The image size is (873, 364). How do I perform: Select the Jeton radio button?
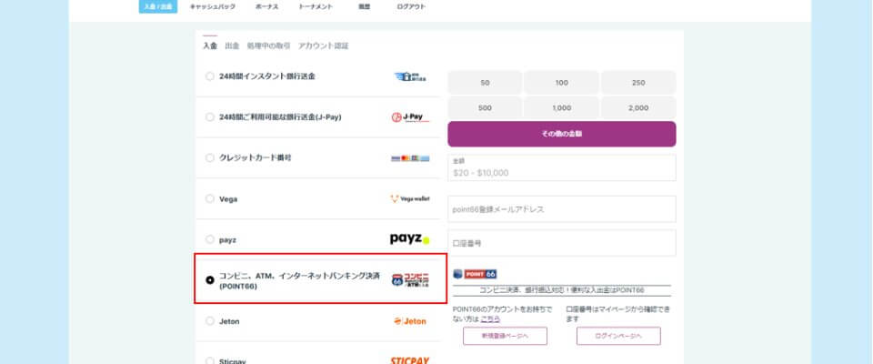click(x=209, y=321)
